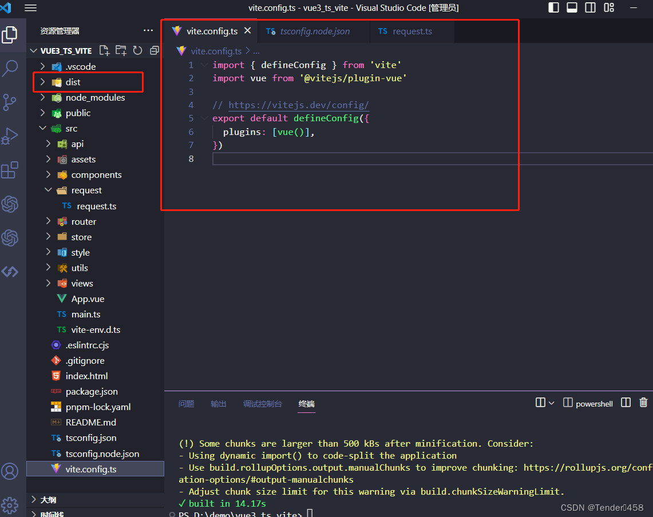This screenshot has width=653, height=517.
Task: Open the Manage settings gear
Action: (x=10, y=505)
